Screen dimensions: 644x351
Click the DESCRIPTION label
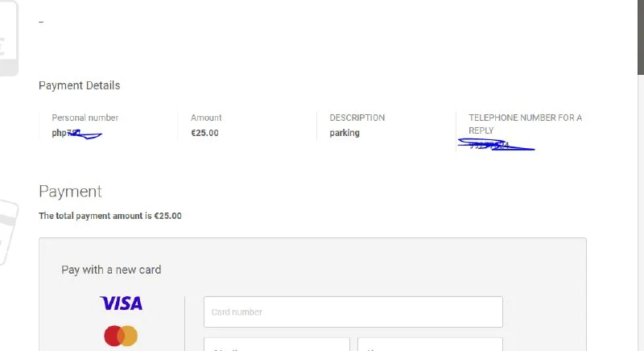coord(357,118)
